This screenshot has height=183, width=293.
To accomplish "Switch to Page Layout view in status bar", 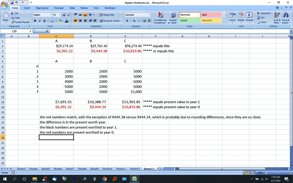I will pos(250,173).
